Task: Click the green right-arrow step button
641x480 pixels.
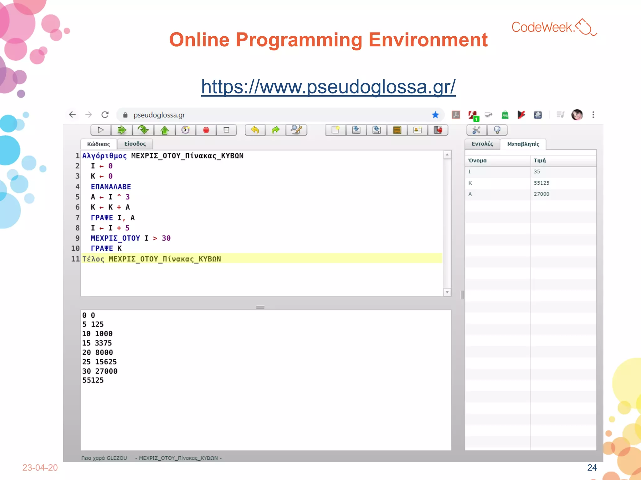Action: [122, 130]
